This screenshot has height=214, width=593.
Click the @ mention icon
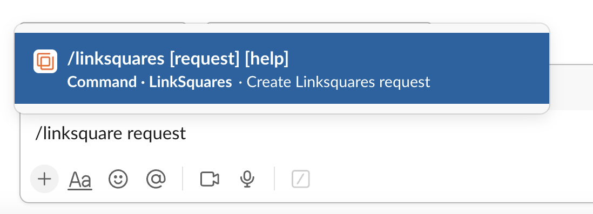tap(156, 179)
